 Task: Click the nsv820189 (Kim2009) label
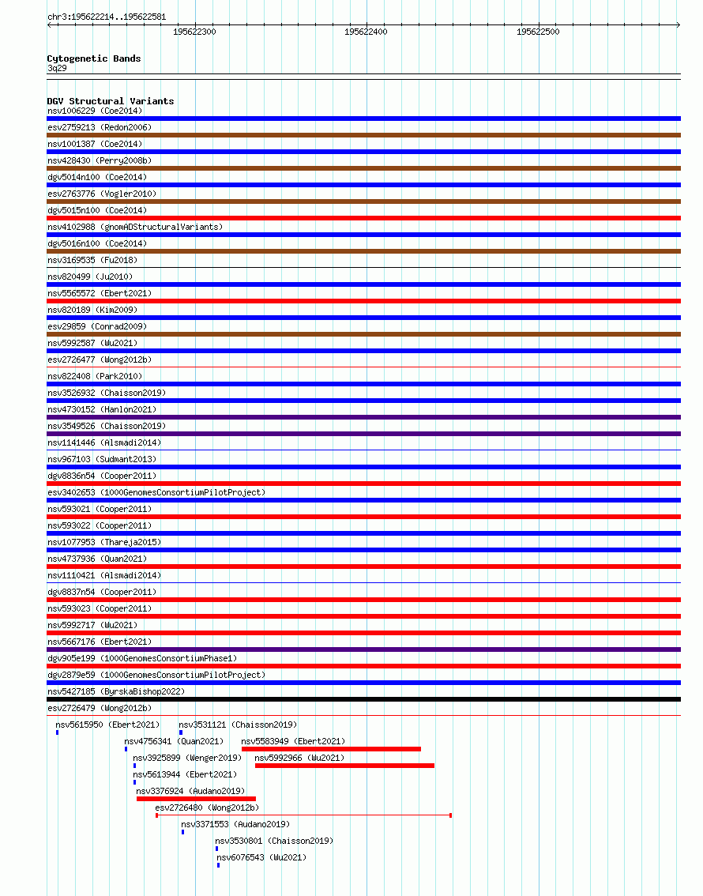click(92, 310)
